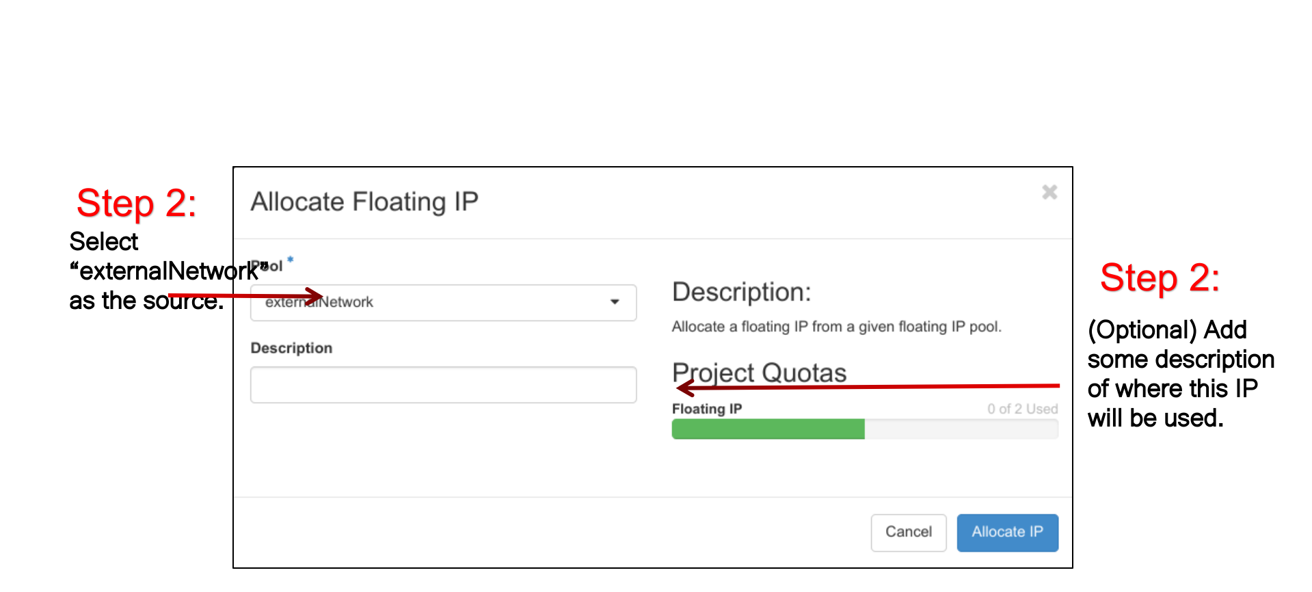1312x592 pixels.
Task: Click the Cancel button
Action: tap(909, 533)
